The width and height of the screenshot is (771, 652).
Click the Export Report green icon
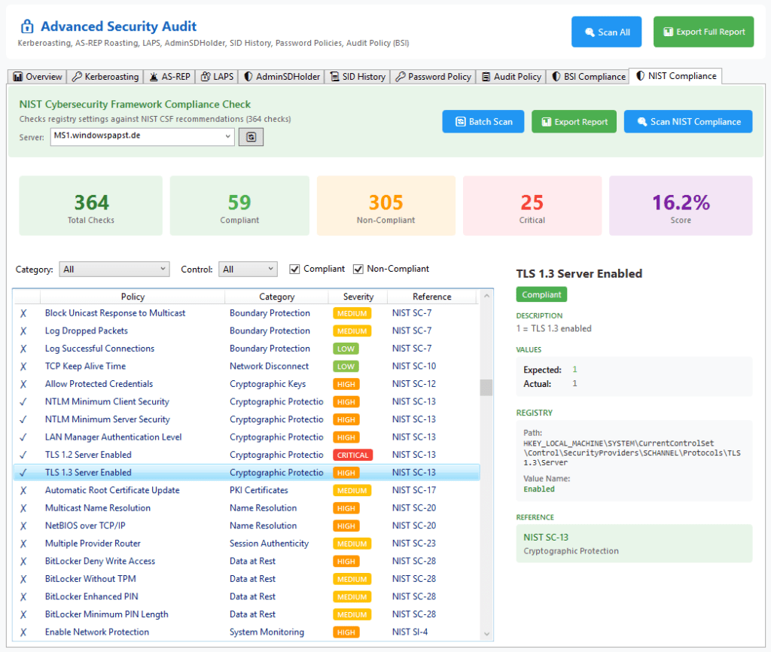tap(547, 121)
